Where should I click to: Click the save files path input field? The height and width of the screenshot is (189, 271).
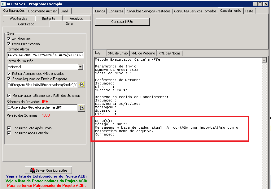click(x=42, y=85)
